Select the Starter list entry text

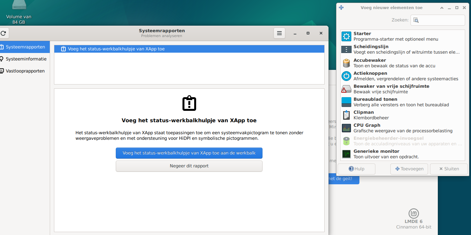(396, 36)
